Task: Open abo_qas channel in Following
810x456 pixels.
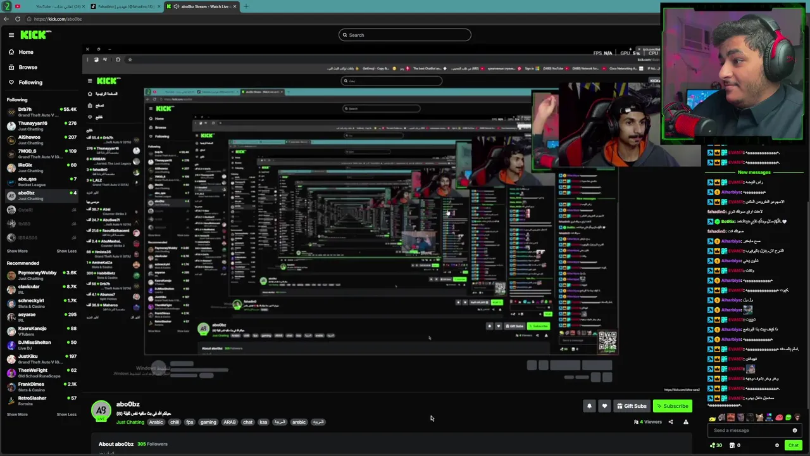Action: (40, 181)
